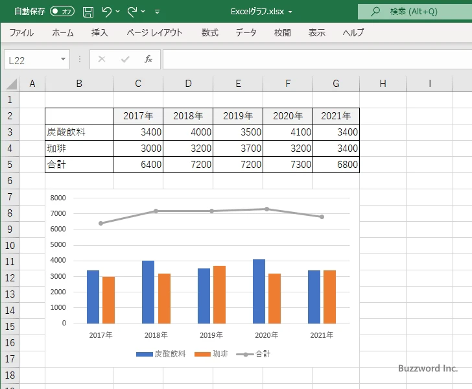
Task: Select the 炭酸飲料 row label cell
Action: tap(79, 132)
